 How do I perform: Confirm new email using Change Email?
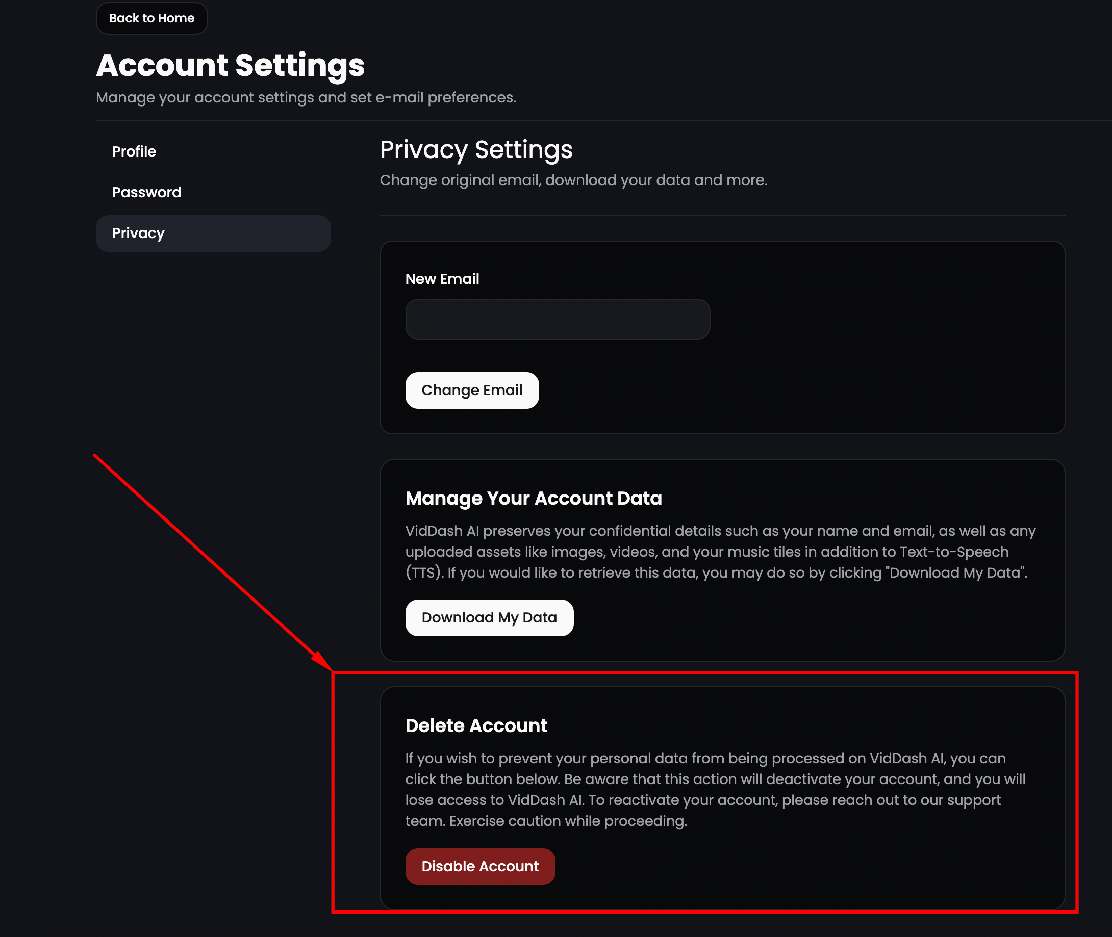471,390
